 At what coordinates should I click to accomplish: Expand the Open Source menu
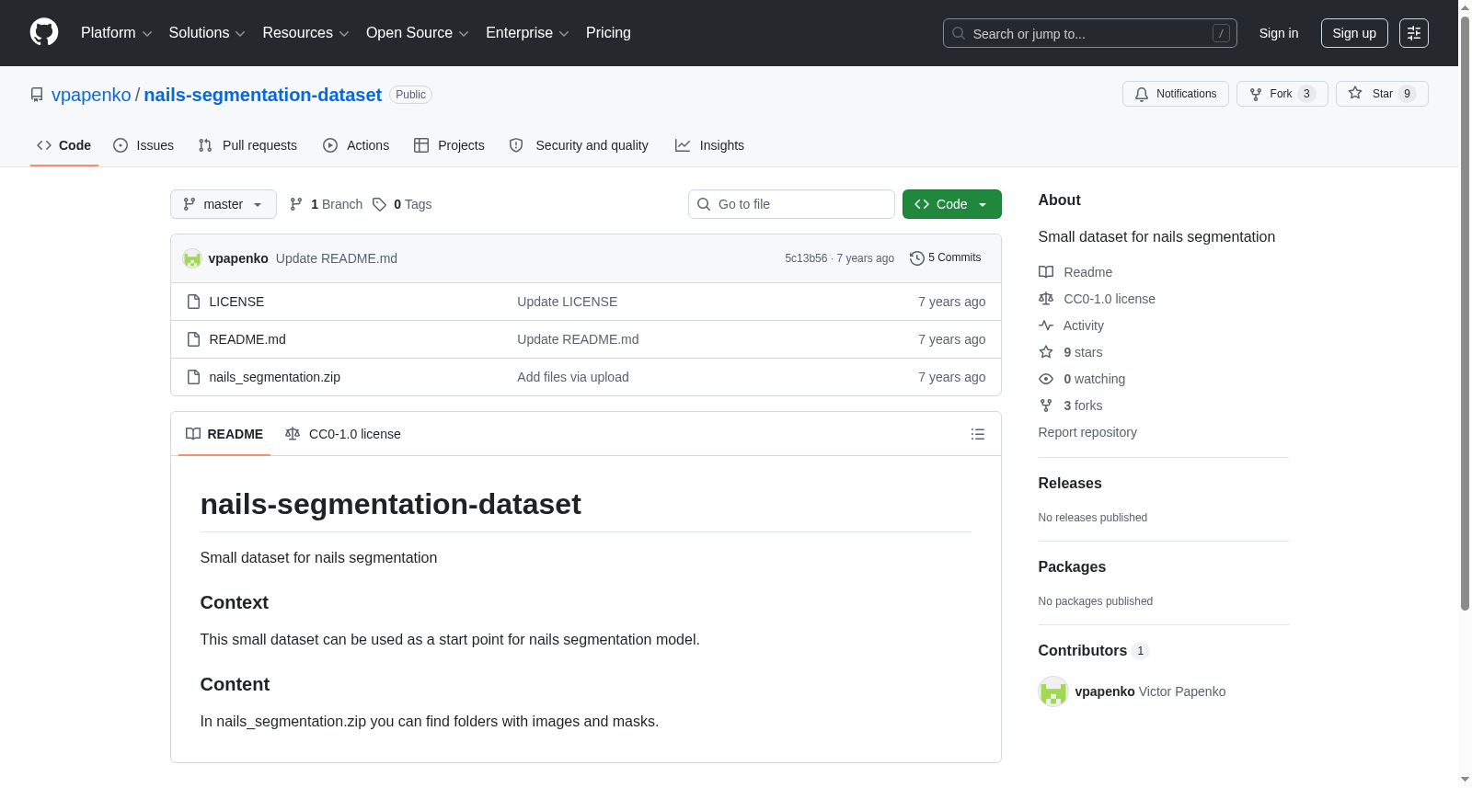(418, 33)
